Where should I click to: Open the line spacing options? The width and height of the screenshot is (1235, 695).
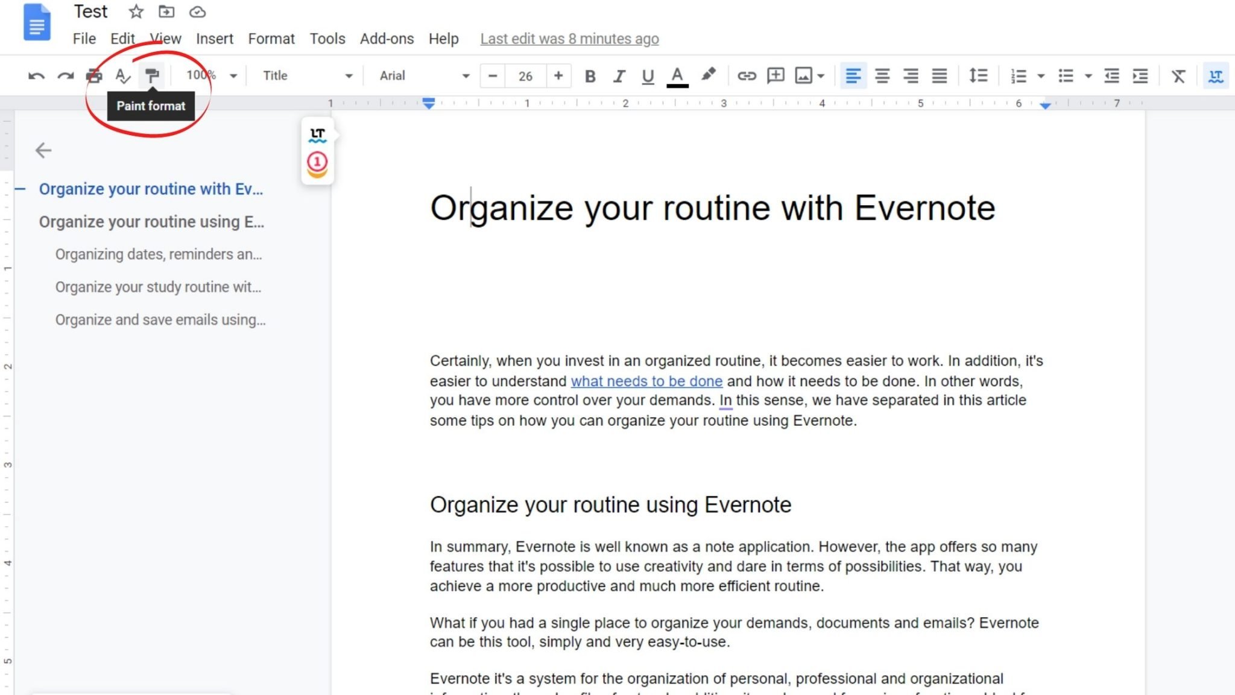(x=978, y=75)
